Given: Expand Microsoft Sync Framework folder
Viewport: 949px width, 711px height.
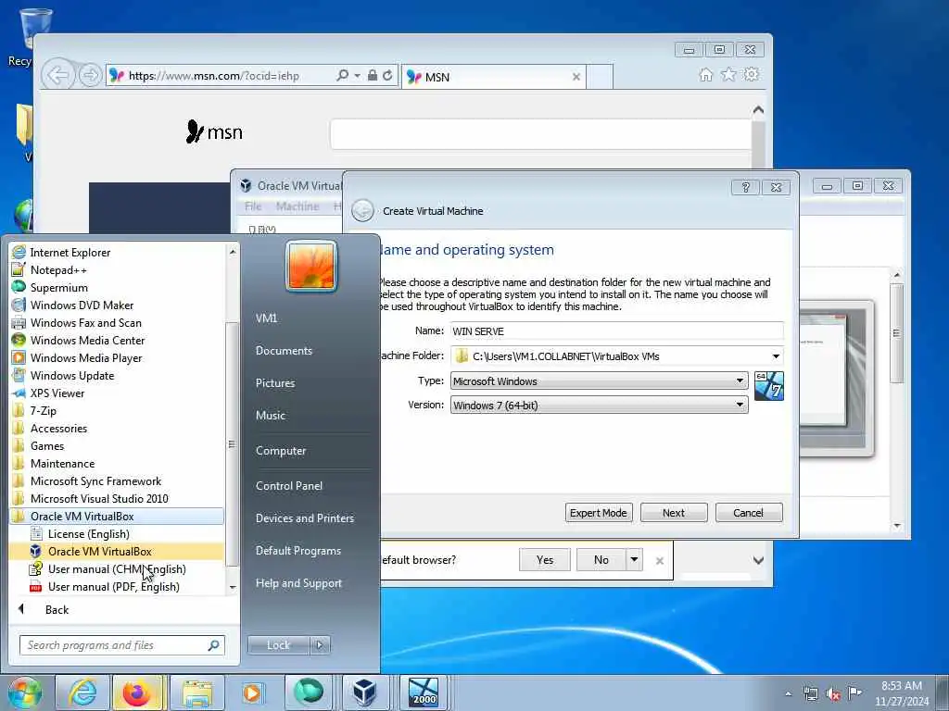Looking at the screenshot, I should click(x=95, y=480).
